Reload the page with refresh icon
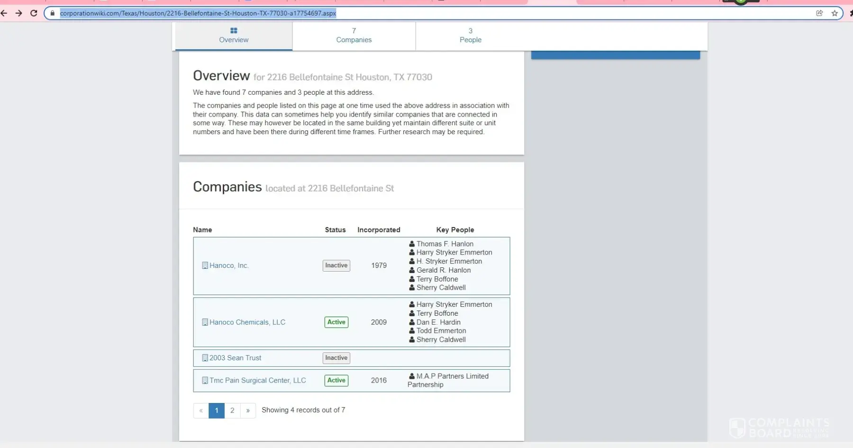Image resolution: width=853 pixels, height=448 pixels. pos(34,13)
